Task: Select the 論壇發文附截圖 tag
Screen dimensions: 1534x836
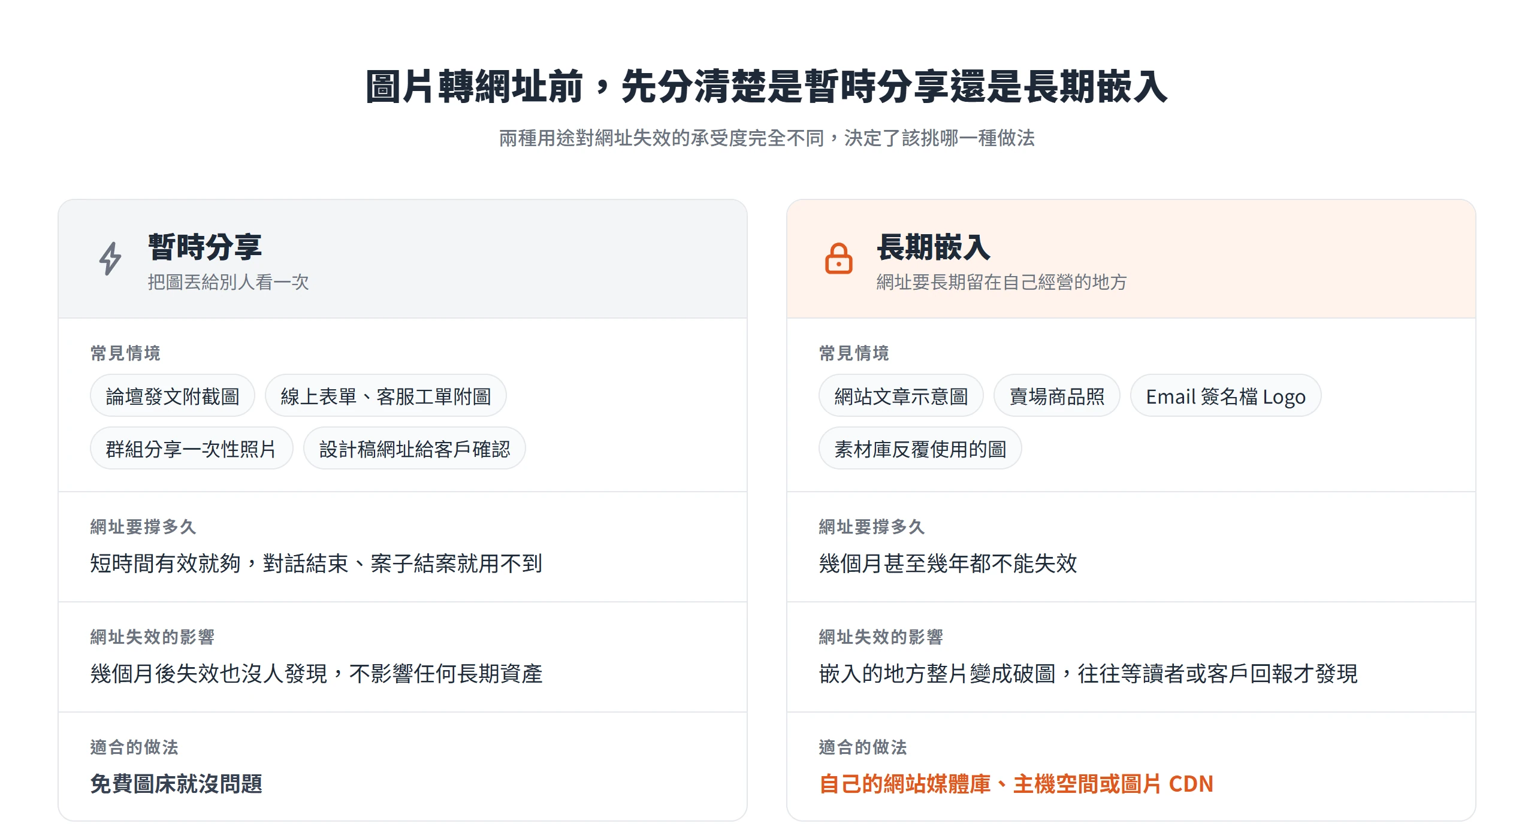Action: click(173, 396)
